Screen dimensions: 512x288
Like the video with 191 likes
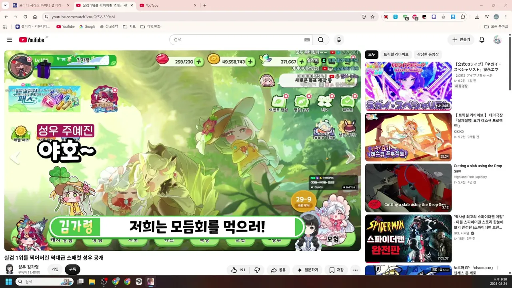pos(238,270)
